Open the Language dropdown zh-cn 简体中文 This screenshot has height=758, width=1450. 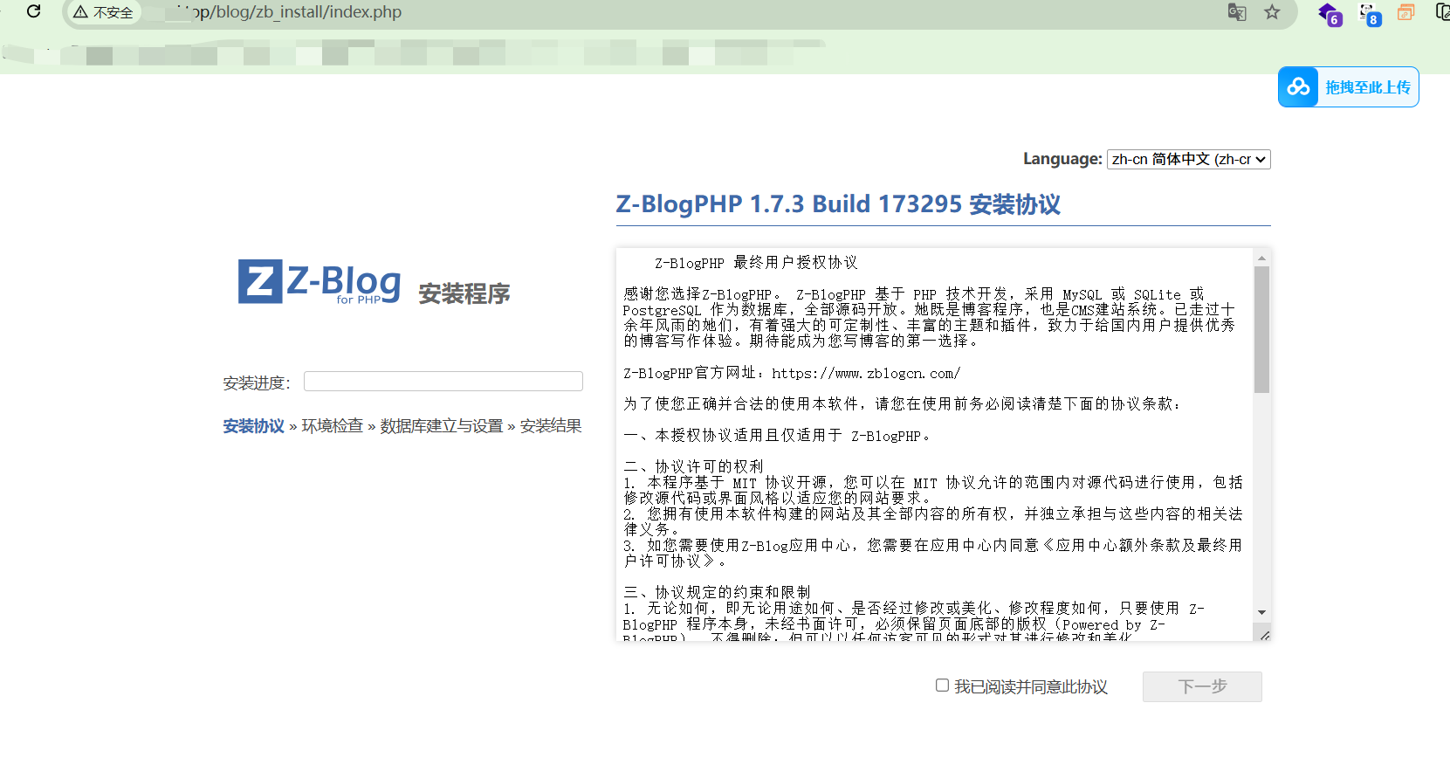pyautogui.click(x=1188, y=159)
